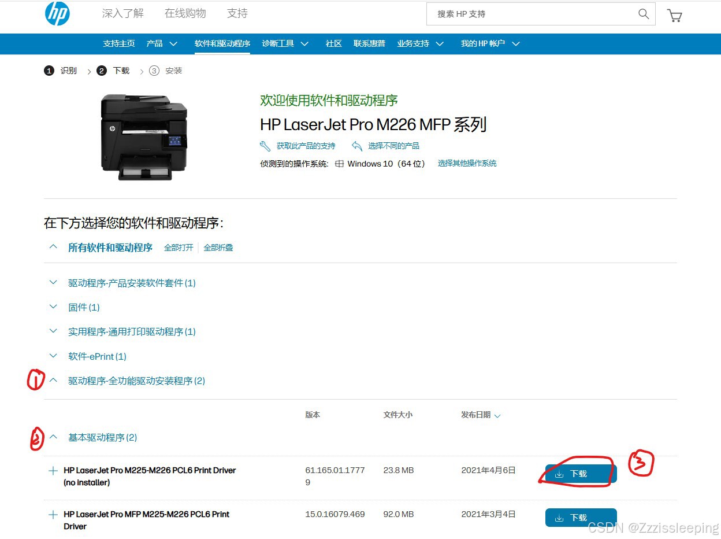Click the step 2 下载 indicator
The width and height of the screenshot is (721, 539).
tap(113, 71)
